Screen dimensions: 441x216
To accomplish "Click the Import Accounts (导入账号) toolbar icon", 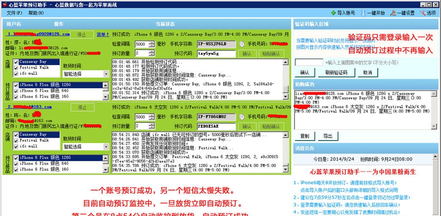I will [334, 13].
